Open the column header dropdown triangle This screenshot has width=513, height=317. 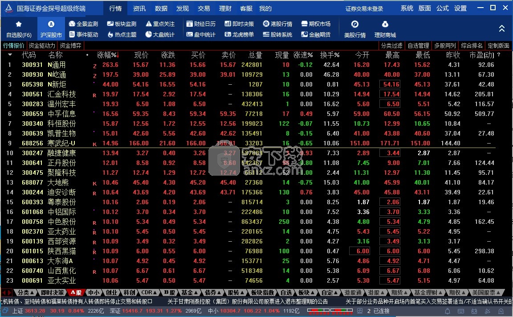[10, 55]
